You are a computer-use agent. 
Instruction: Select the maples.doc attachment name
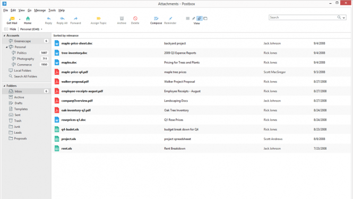69,63
